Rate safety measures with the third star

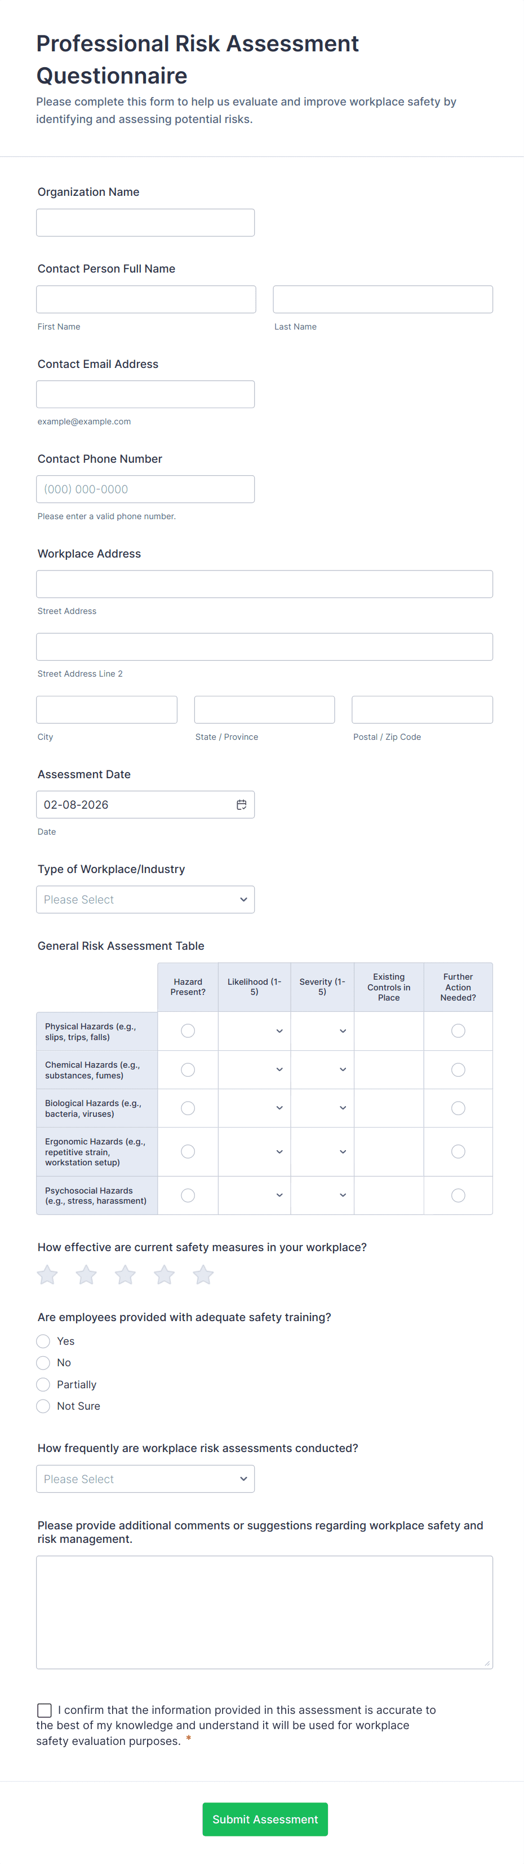point(126,1275)
